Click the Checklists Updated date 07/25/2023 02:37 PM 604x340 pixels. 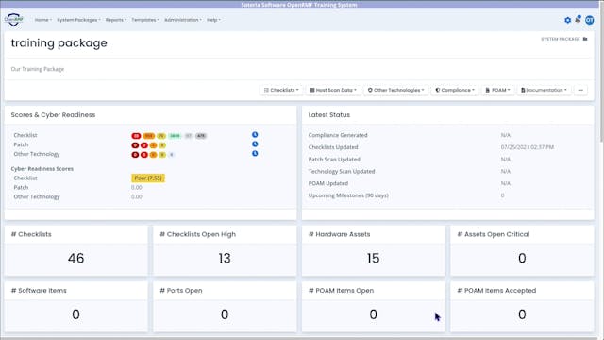[x=528, y=147]
